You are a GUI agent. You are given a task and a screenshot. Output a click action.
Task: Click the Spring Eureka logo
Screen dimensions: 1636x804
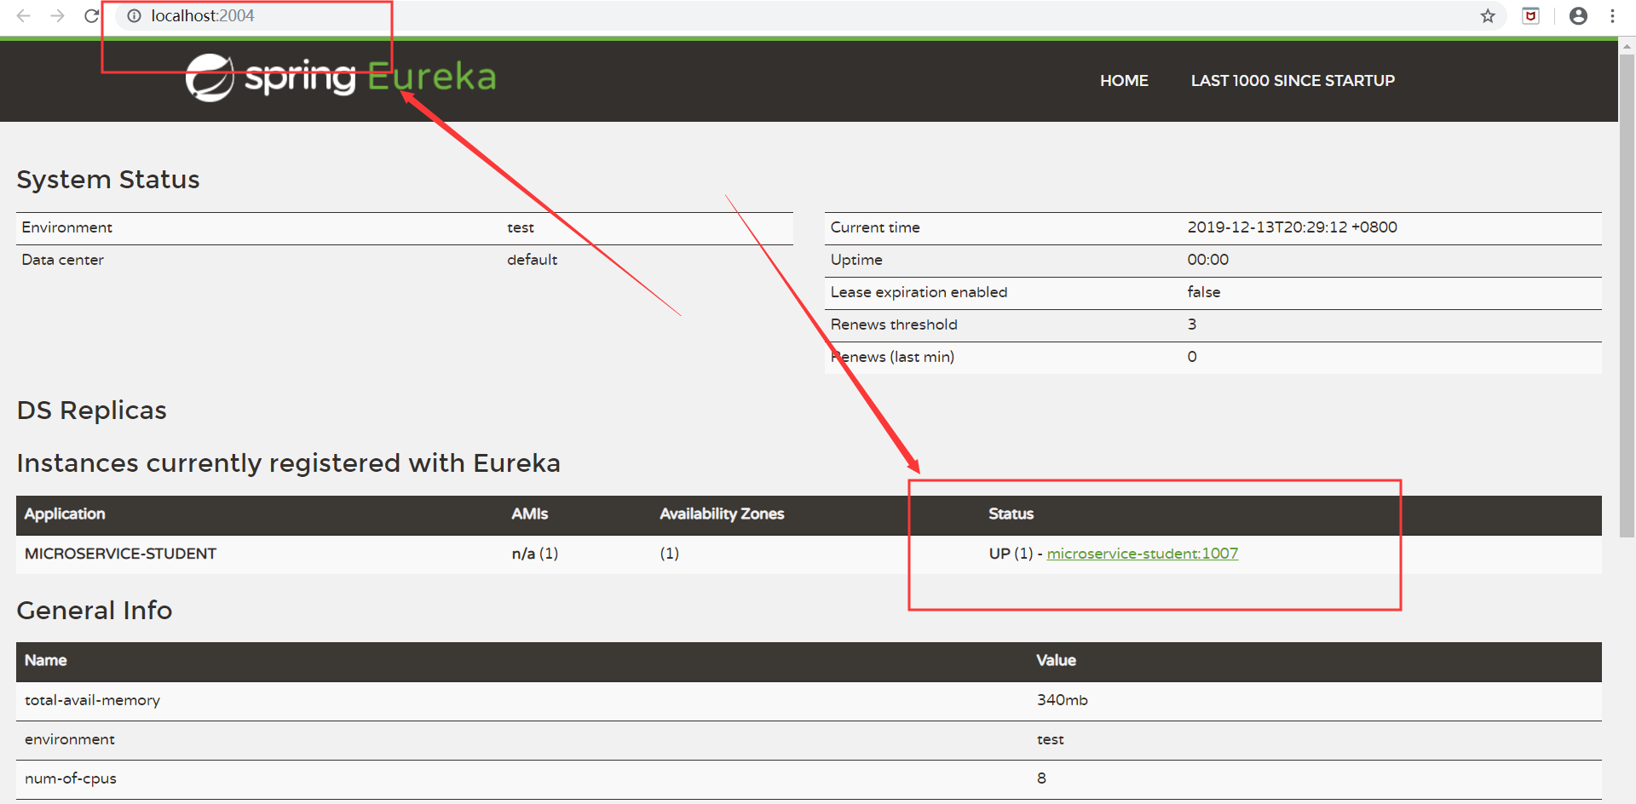pos(341,78)
